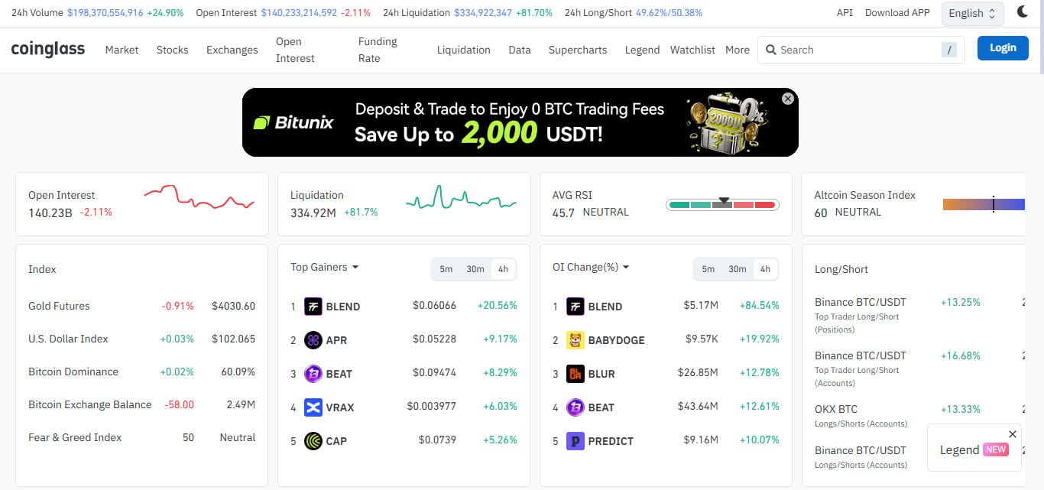The height and width of the screenshot is (490, 1044).
Task: Select 5m timeframe for OI Change
Action: click(708, 269)
